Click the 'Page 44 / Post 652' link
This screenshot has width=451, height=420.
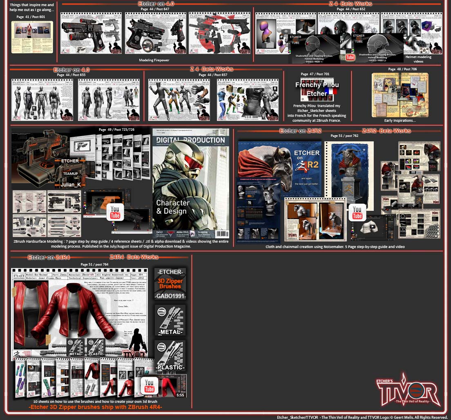click(351, 9)
